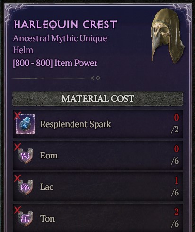Viewport: 195px width, 232px height.
Task: Click the Resplendent Spark gem icon
Action: click(x=26, y=124)
